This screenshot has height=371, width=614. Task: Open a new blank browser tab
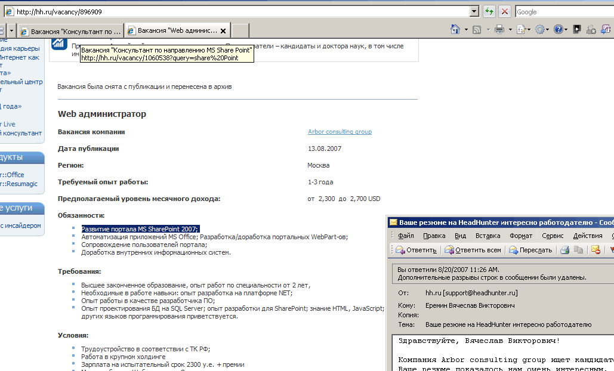[x=240, y=31]
